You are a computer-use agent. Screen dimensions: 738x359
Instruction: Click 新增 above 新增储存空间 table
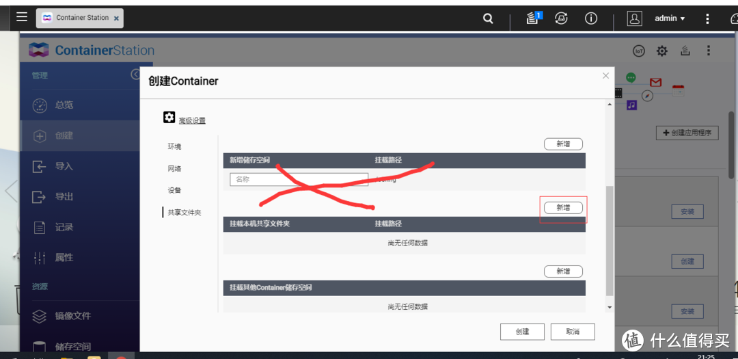[x=563, y=144]
